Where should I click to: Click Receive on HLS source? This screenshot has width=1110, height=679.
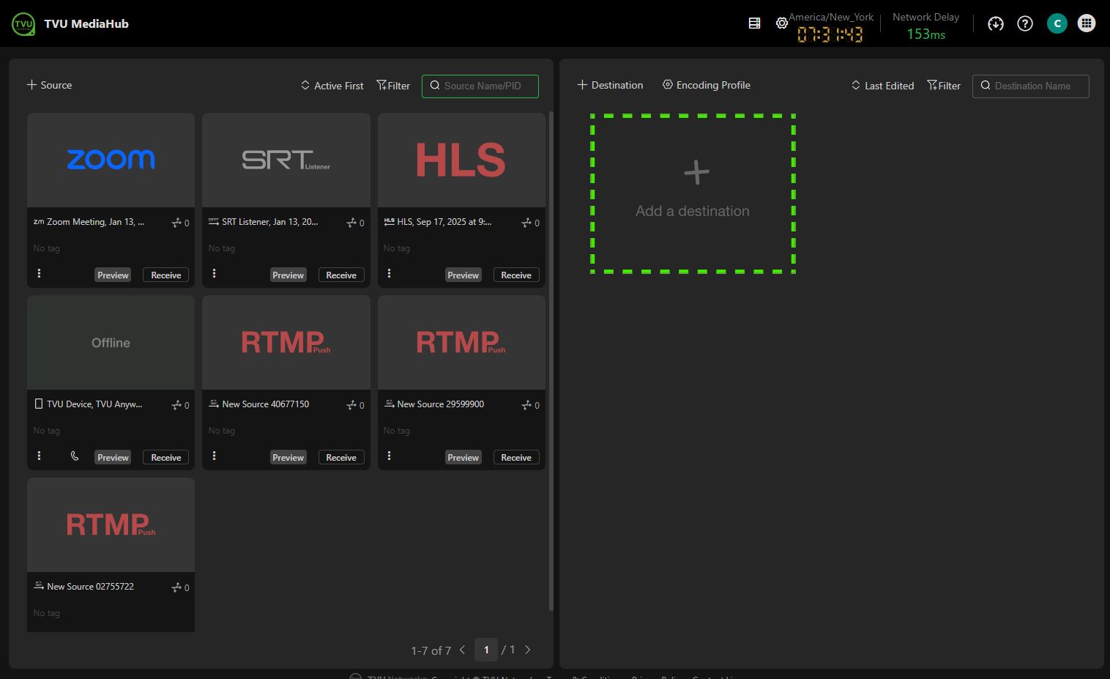pos(516,275)
